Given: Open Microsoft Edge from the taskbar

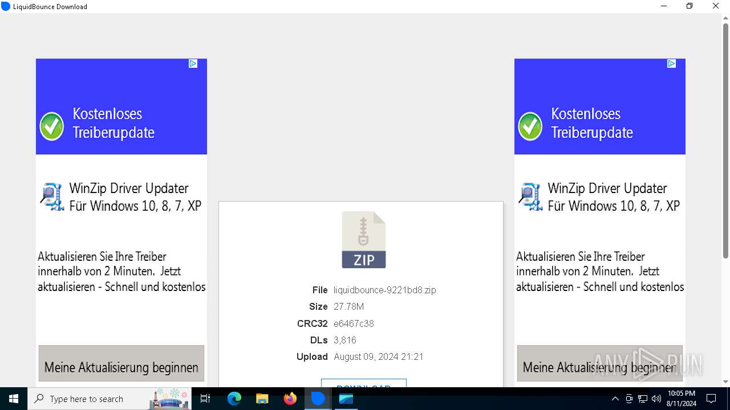Looking at the screenshot, I should (x=234, y=399).
